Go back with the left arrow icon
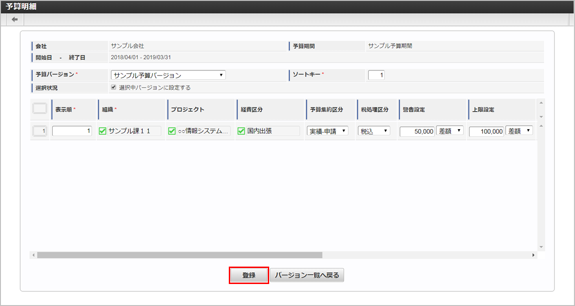575x306 pixels. (15, 20)
